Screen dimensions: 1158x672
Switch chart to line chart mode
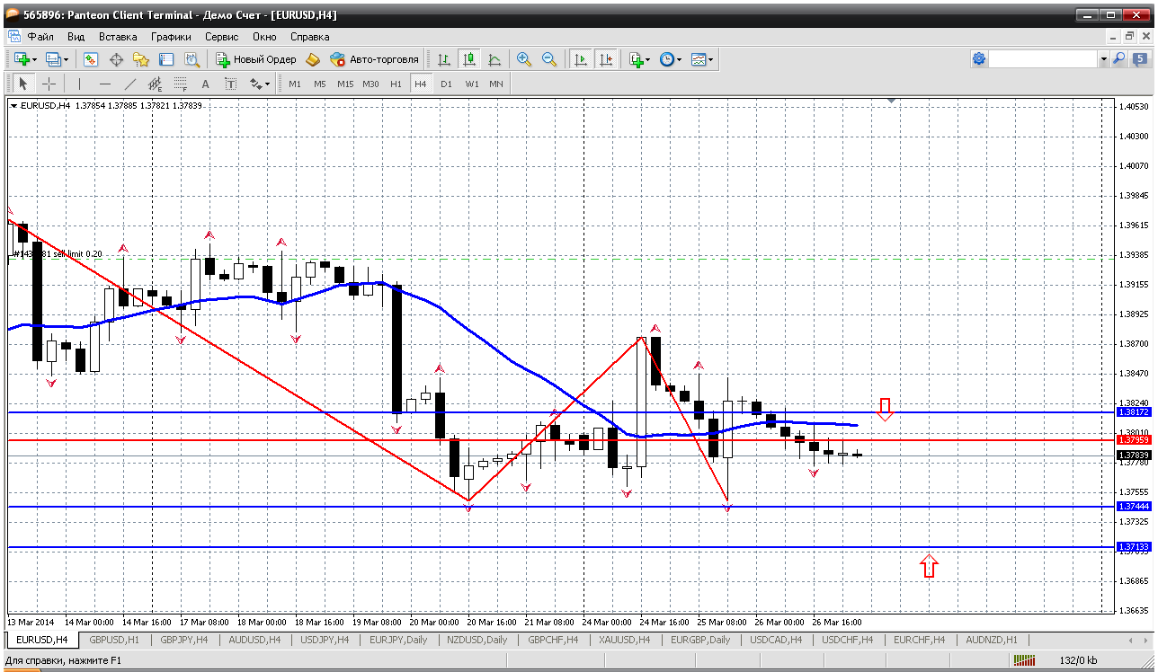coord(494,59)
